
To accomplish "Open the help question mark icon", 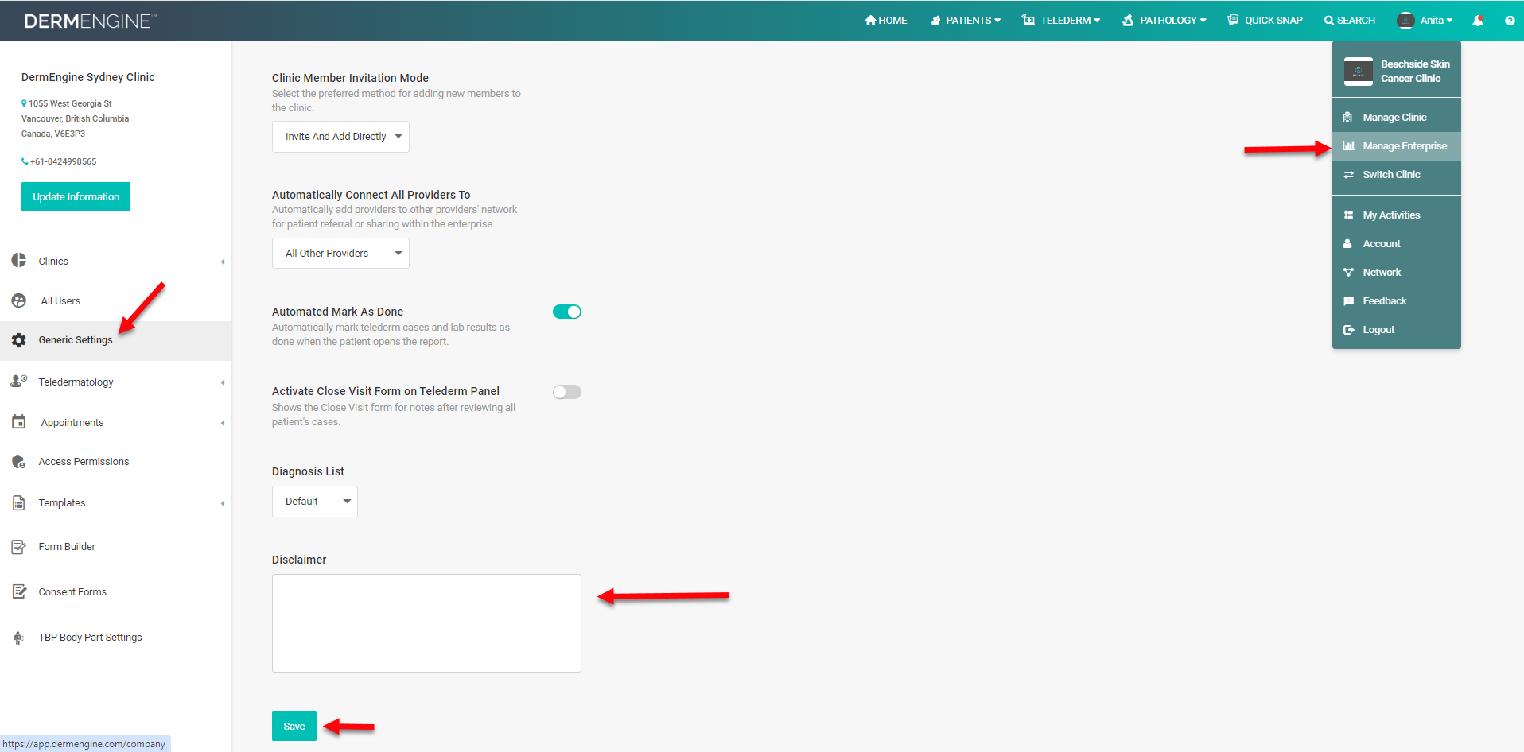I will (1510, 21).
